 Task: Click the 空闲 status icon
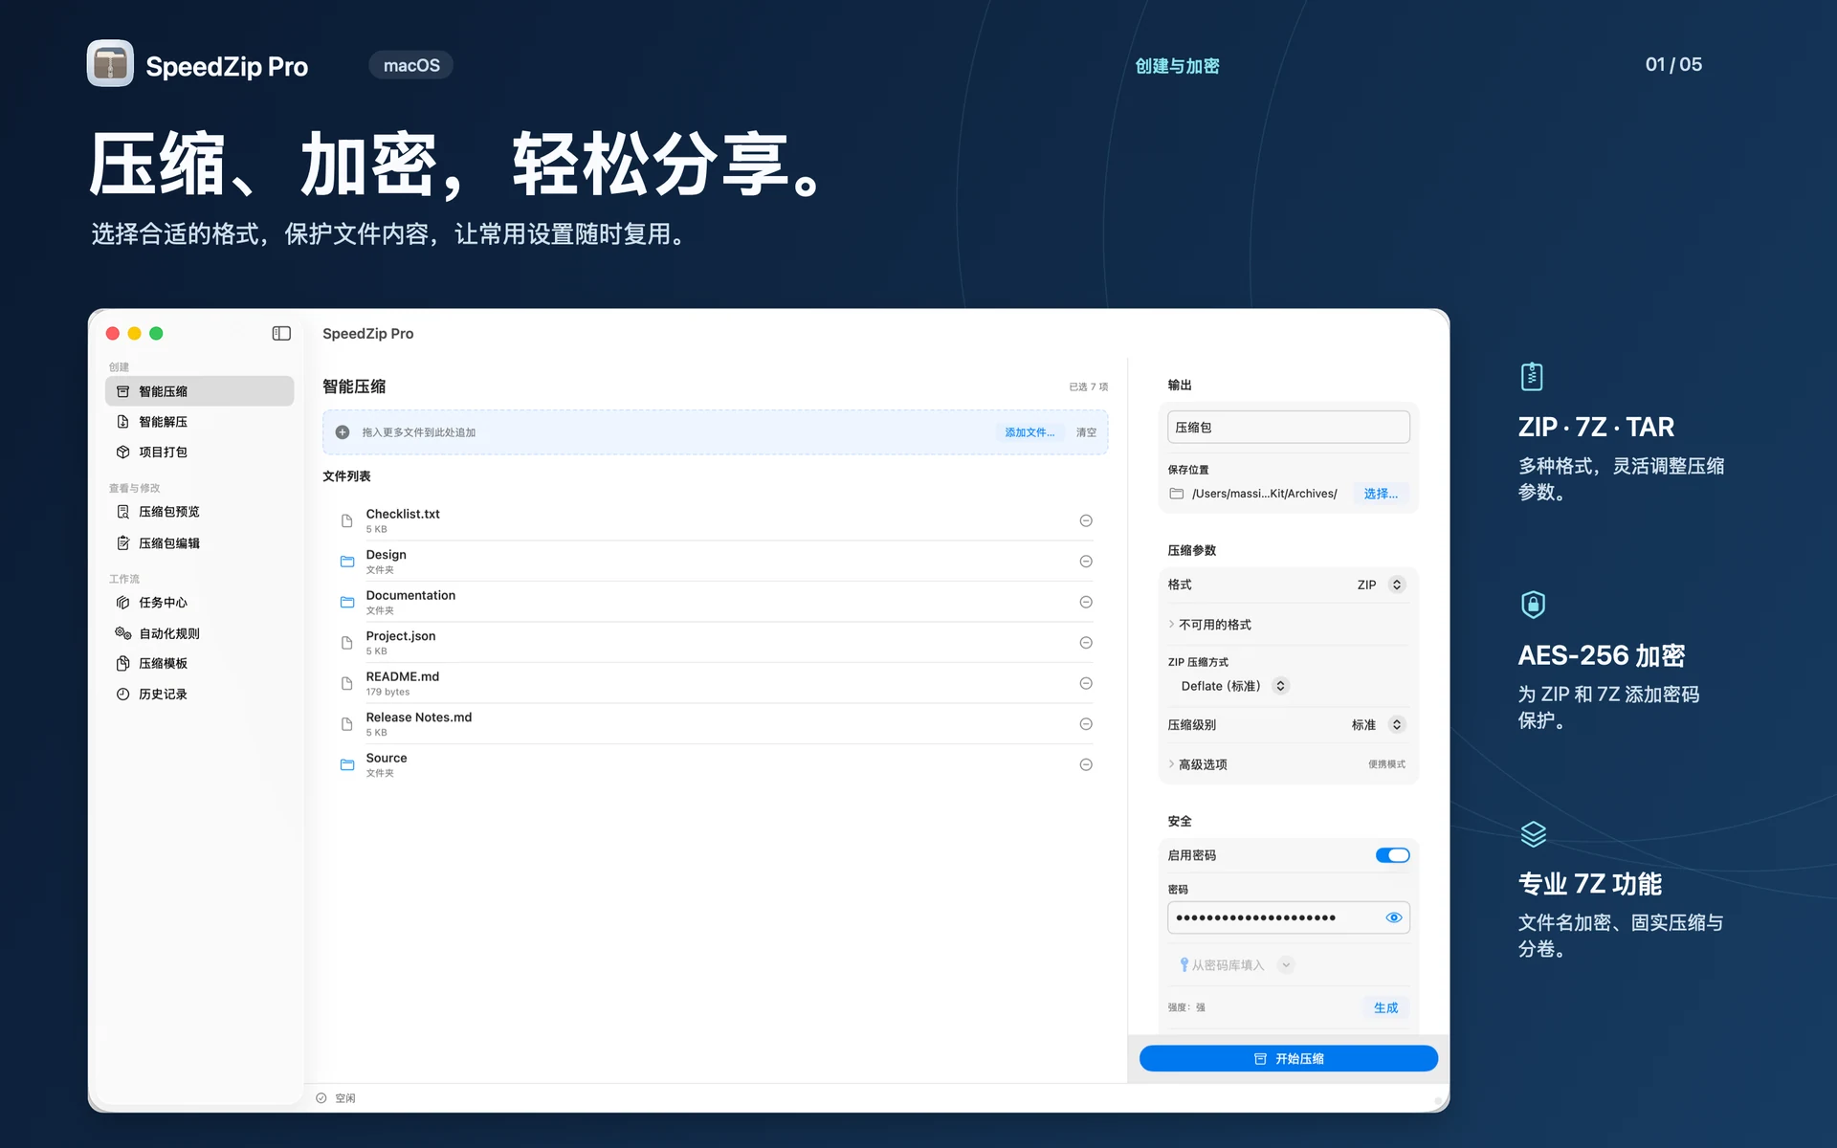(321, 1098)
